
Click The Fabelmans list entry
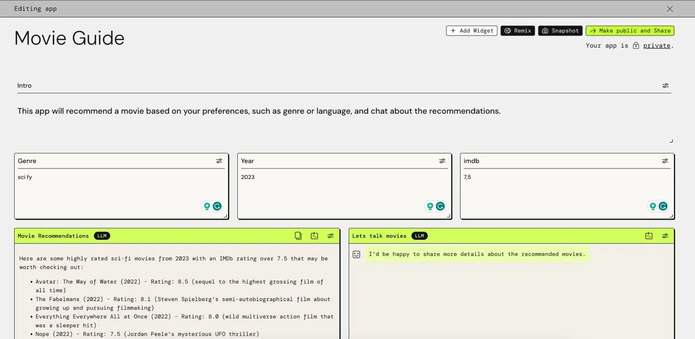click(183, 303)
